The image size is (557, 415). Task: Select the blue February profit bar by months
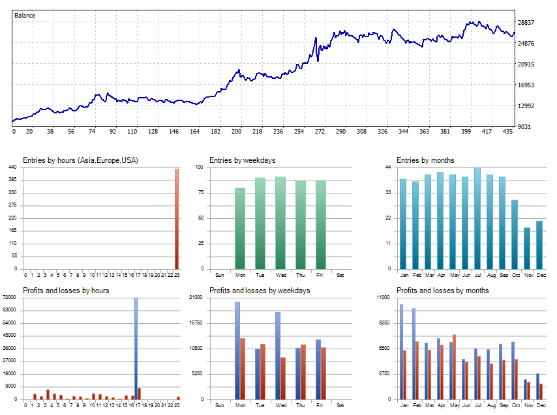[414, 354]
